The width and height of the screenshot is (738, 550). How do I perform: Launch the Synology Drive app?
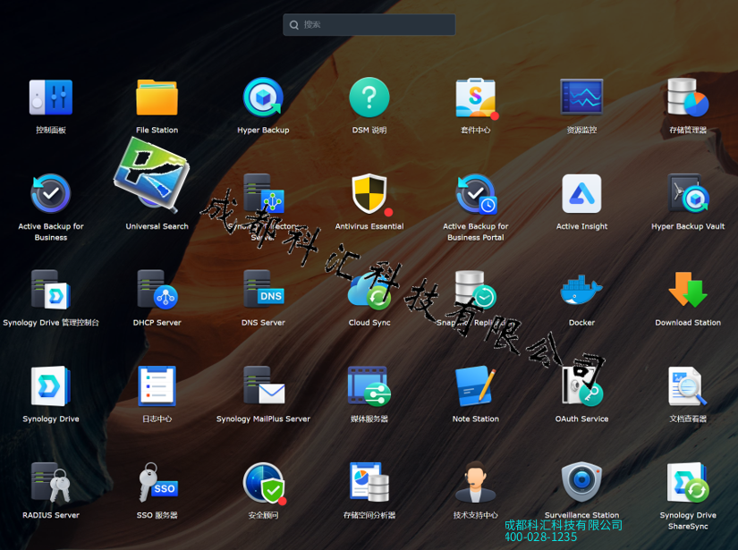pyautogui.click(x=51, y=386)
